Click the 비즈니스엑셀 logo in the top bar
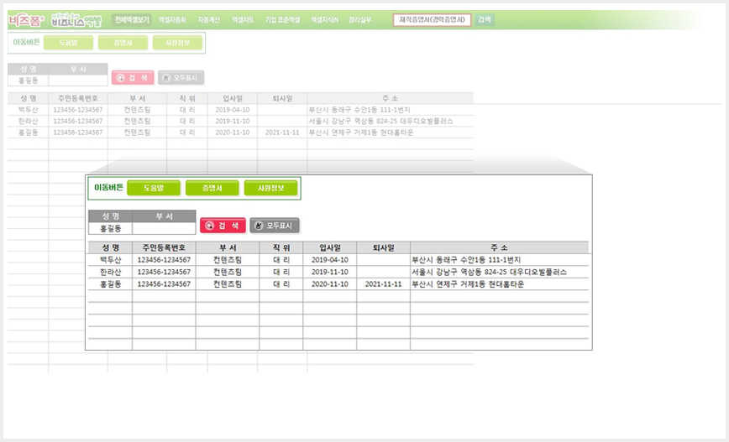The height and width of the screenshot is (442, 729). [76, 20]
